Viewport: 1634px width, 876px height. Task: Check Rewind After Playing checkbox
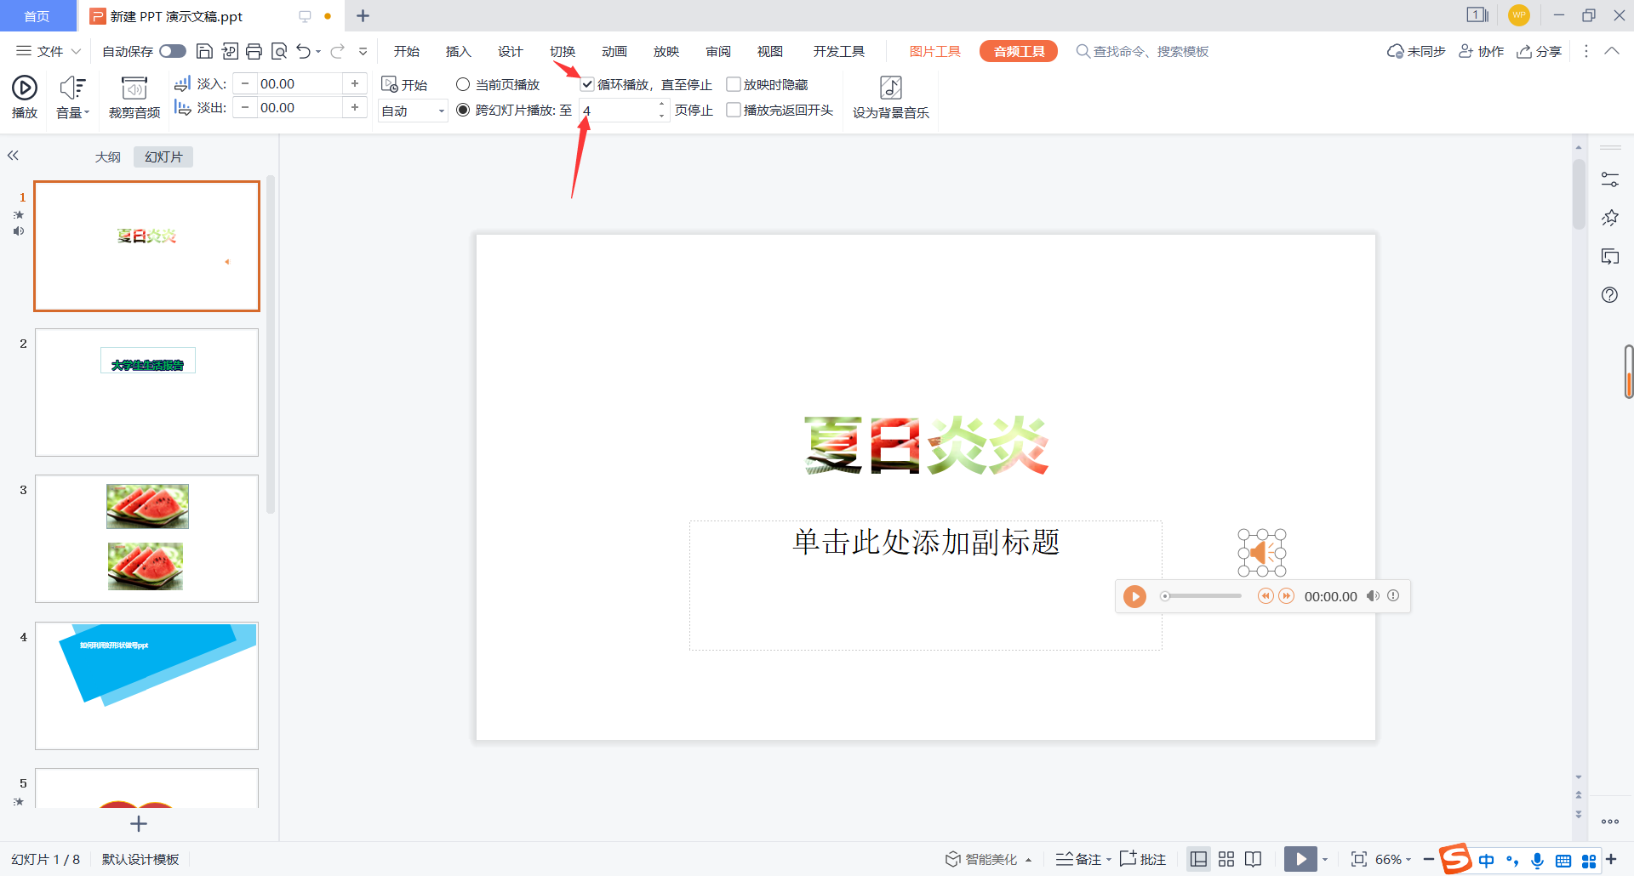coord(734,110)
